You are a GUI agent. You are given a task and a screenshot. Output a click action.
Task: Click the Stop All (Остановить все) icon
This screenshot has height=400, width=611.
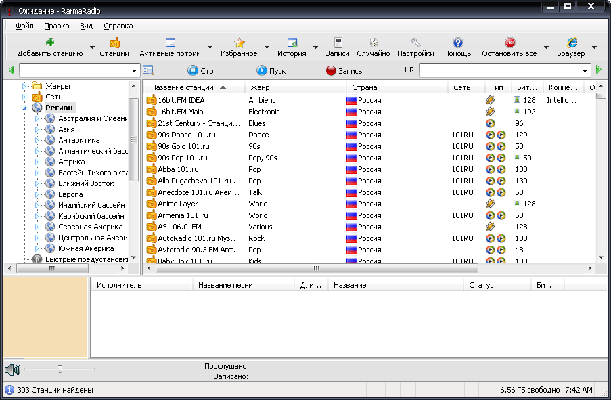(x=510, y=43)
